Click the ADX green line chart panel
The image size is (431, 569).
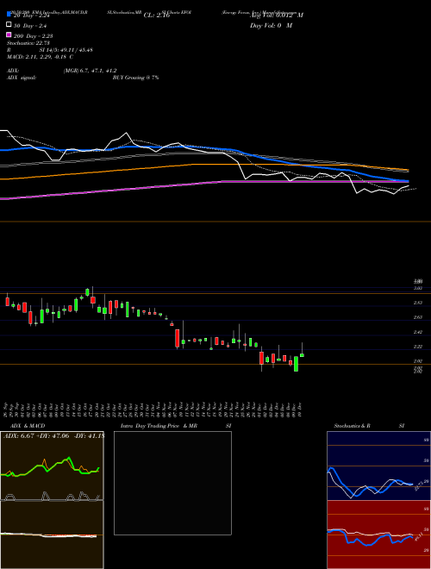tap(52, 466)
